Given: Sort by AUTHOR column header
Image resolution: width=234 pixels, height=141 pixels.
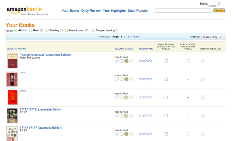Looking at the screenshot, I should tap(22, 49).
